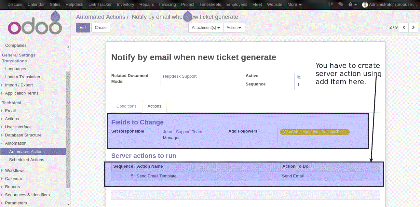Open the Helpdesk Support model link

(x=180, y=76)
